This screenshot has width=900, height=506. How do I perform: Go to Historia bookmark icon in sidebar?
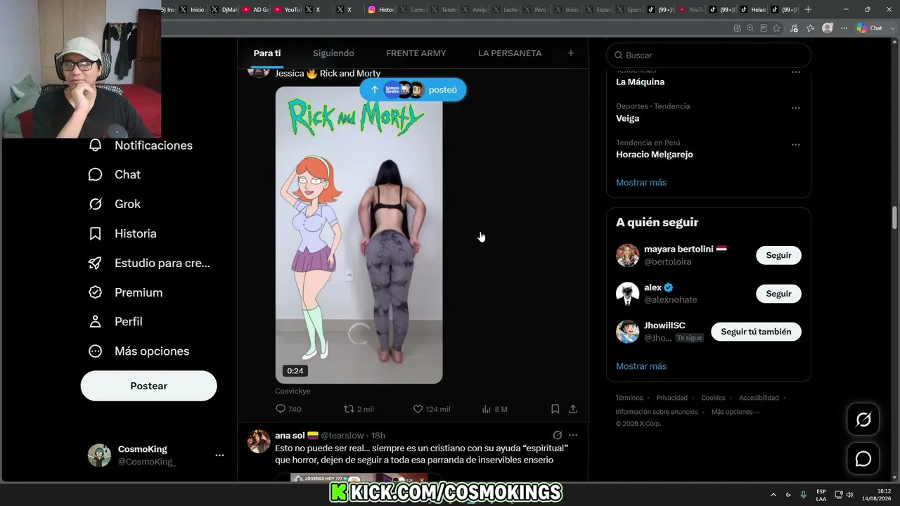96,233
